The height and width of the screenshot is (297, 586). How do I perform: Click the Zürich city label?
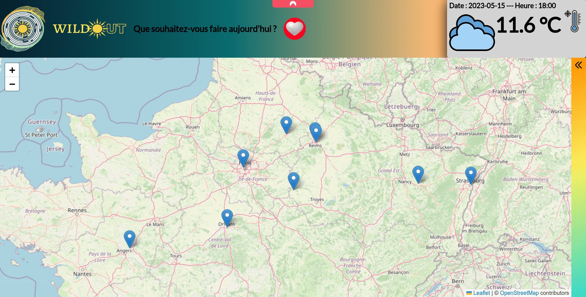503,264
